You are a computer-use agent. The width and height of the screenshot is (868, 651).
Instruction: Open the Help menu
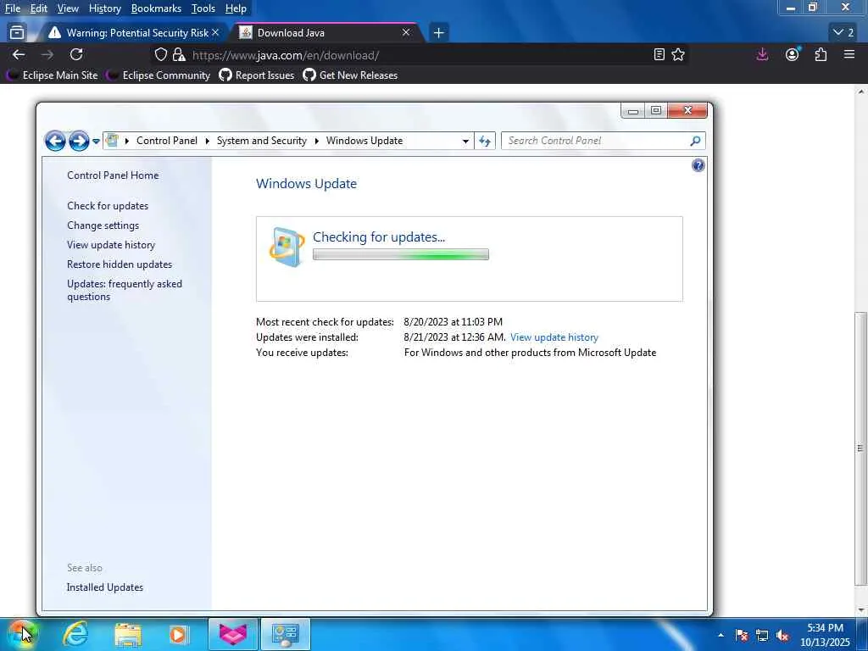236,8
